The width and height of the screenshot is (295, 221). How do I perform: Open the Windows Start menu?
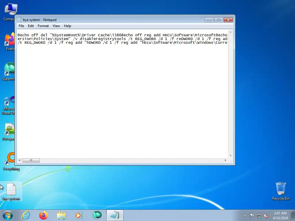click(8, 215)
